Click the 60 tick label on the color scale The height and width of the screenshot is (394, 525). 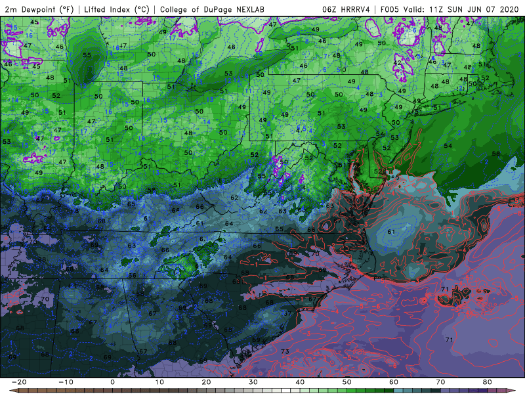click(394, 382)
